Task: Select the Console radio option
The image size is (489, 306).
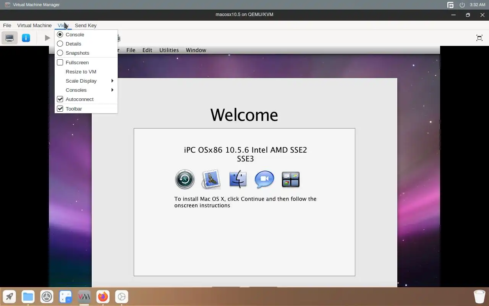Action: [86, 34]
